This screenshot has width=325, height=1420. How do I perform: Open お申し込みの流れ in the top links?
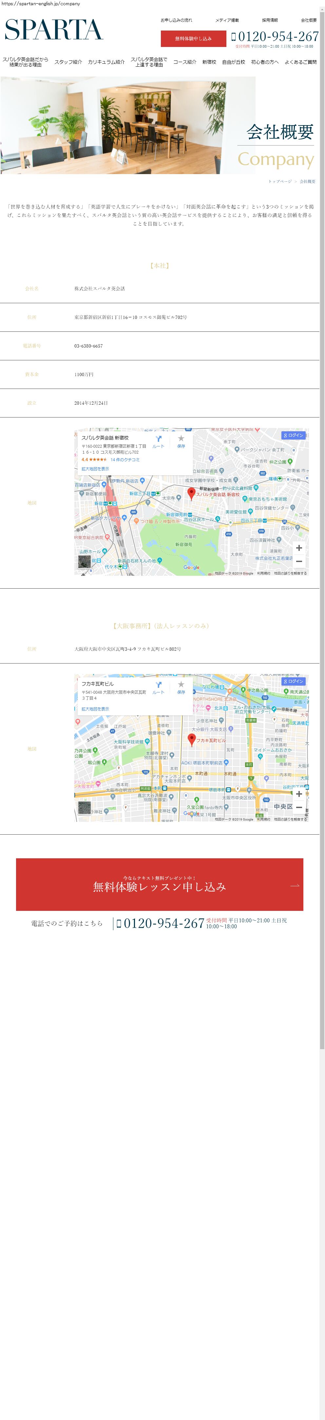pyautogui.click(x=177, y=20)
